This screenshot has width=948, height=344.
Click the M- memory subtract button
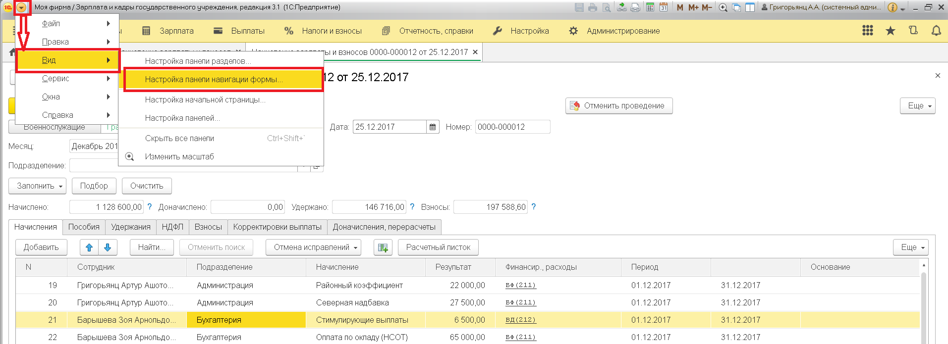707,7
